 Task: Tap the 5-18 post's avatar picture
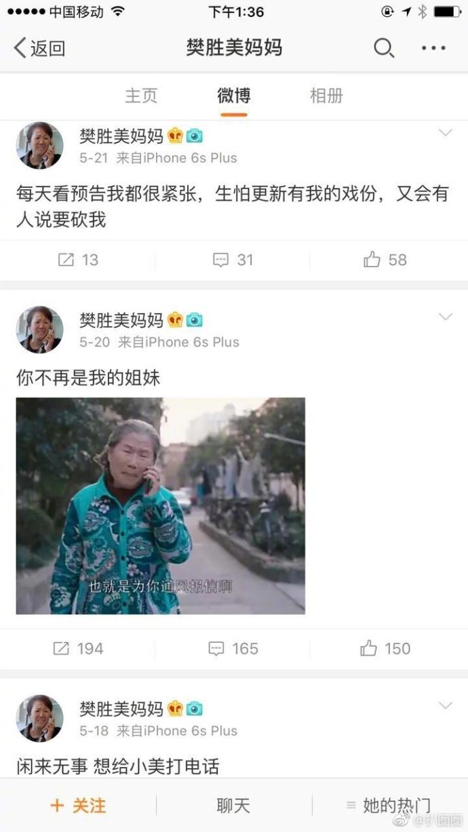(39, 718)
